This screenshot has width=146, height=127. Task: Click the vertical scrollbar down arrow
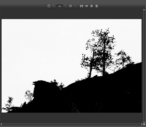[144, 122]
